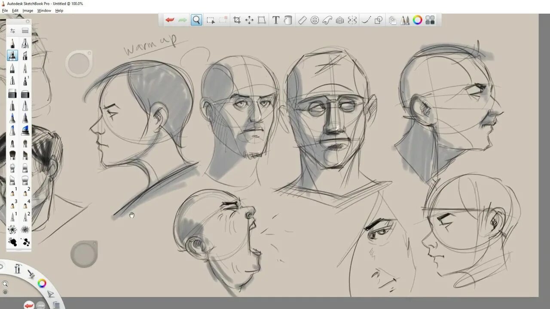Viewport: 550px width, 309px height.
Task: Select the Move/Transform arrows tool
Action: [x=249, y=20]
